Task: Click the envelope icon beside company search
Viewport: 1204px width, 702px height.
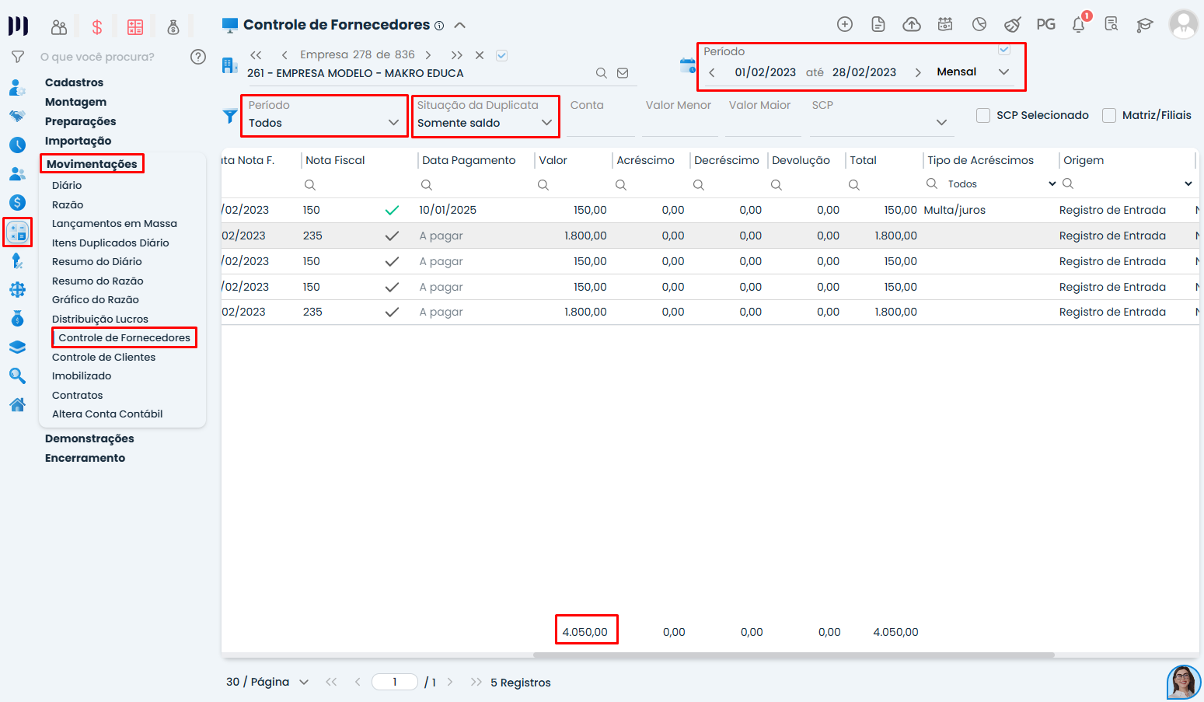Action: tap(623, 73)
